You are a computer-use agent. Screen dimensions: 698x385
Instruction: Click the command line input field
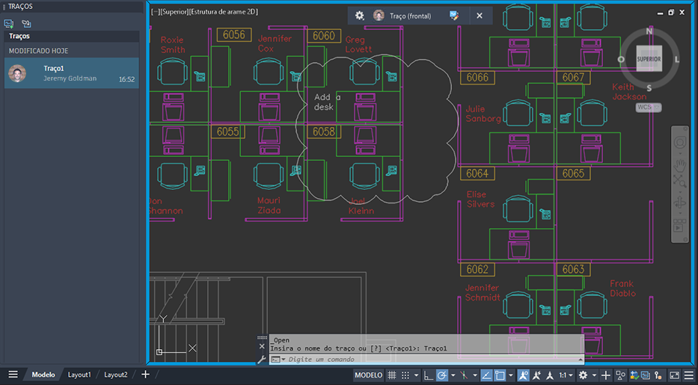point(431,360)
